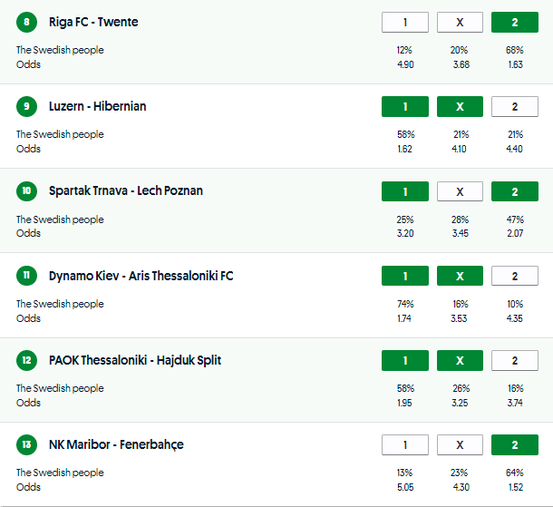
Task: Click the Luzern - Hibernian match title
Action: tap(97, 107)
